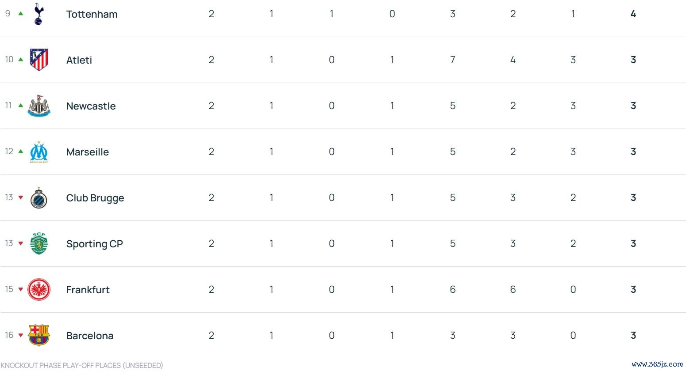Image resolution: width=686 pixels, height=371 pixels.
Task: Click the Knockout Phase Play-off Places label
Action: (82, 365)
